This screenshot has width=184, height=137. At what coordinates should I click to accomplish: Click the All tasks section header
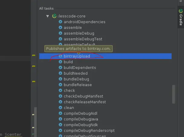[46, 8]
